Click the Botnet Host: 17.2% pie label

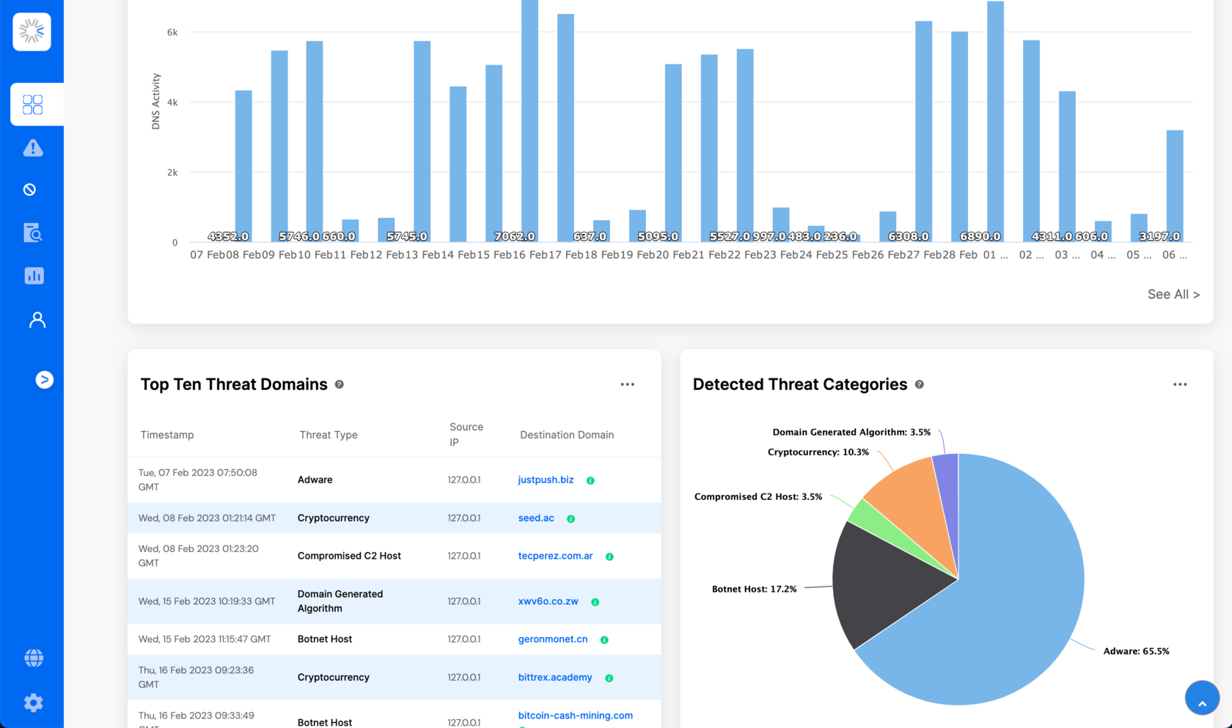[754, 589]
